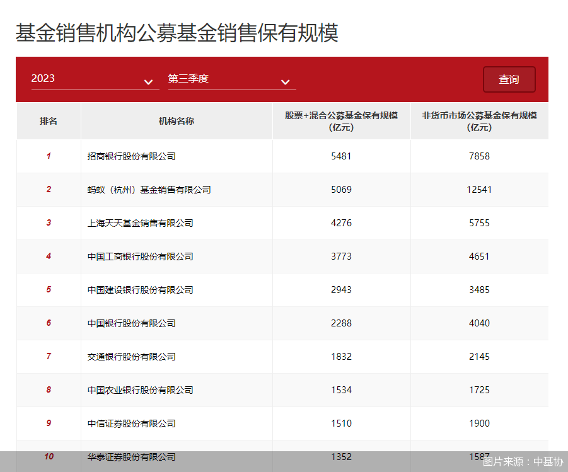Click the page title 基金销售机构公募基金销售保有规模
Viewport: 568px width, 472px height.
[177, 33]
